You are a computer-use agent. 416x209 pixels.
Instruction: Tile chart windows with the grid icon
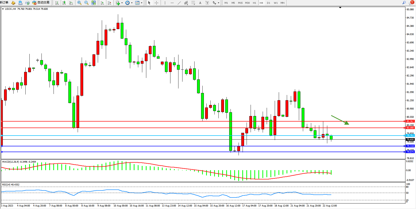[x=94, y=3]
